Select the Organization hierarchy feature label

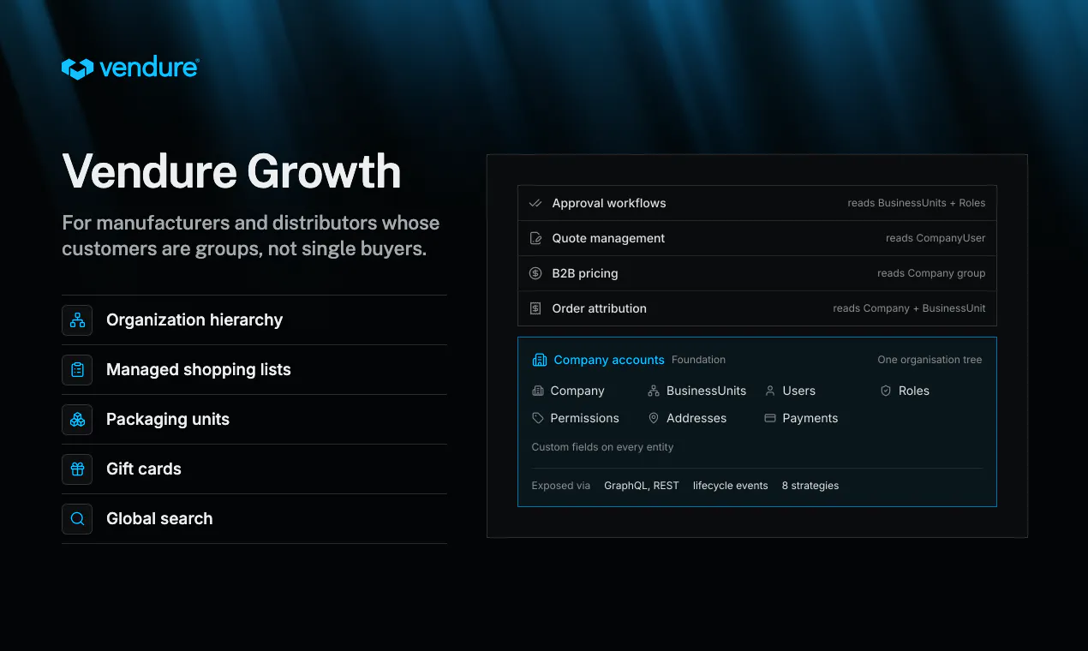[x=194, y=320]
